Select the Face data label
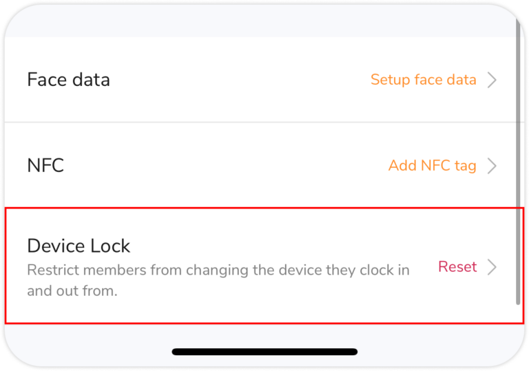Screen dimensions: 529x371 [68, 80]
